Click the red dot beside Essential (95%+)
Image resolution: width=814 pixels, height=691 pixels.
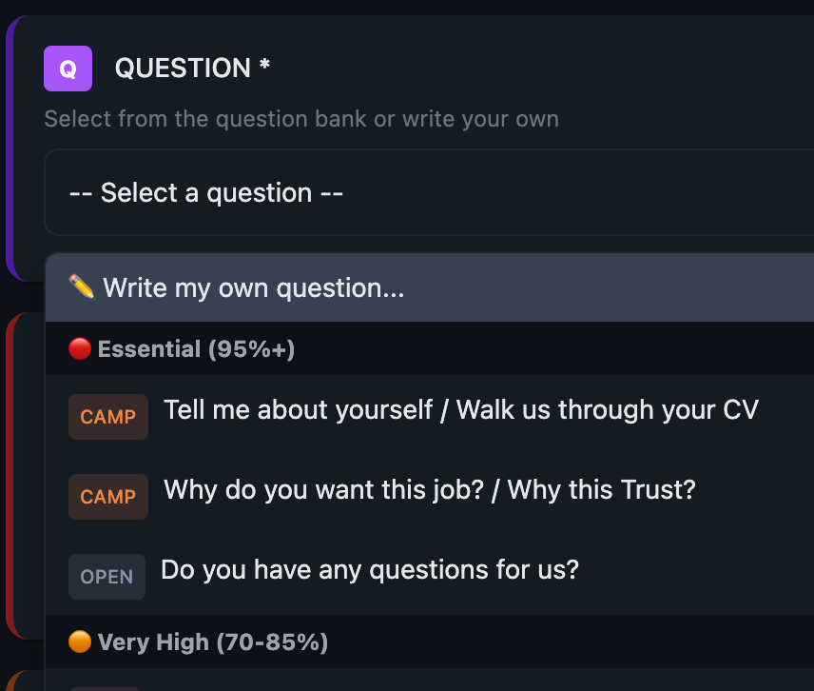[x=80, y=348]
